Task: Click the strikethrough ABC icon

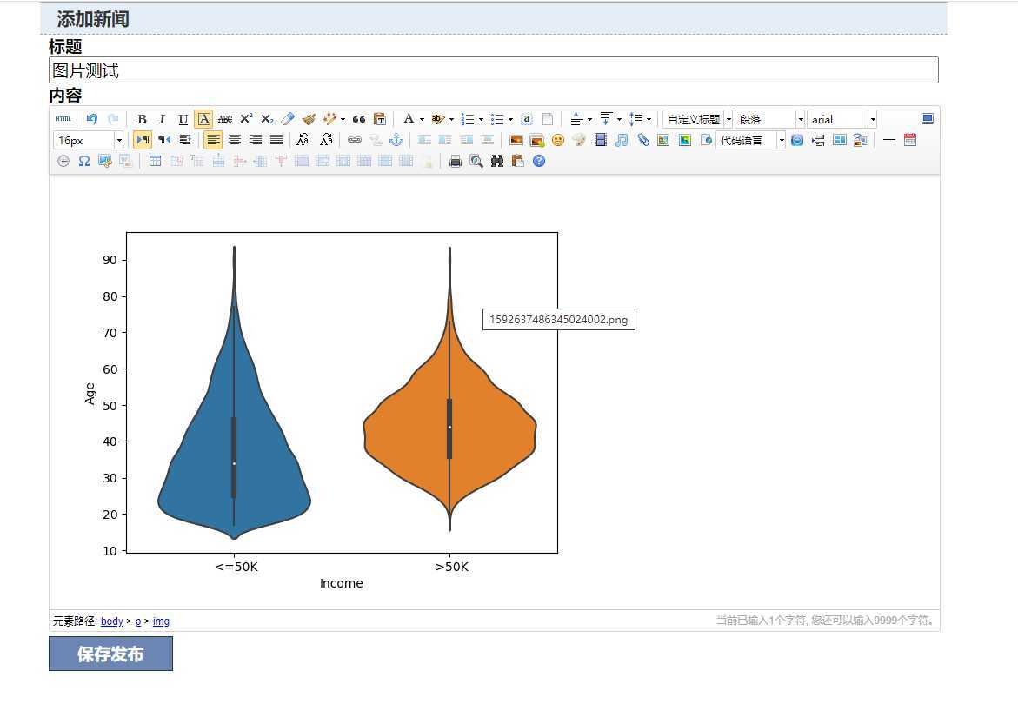Action: pyautogui.click(x=224, y=119)
